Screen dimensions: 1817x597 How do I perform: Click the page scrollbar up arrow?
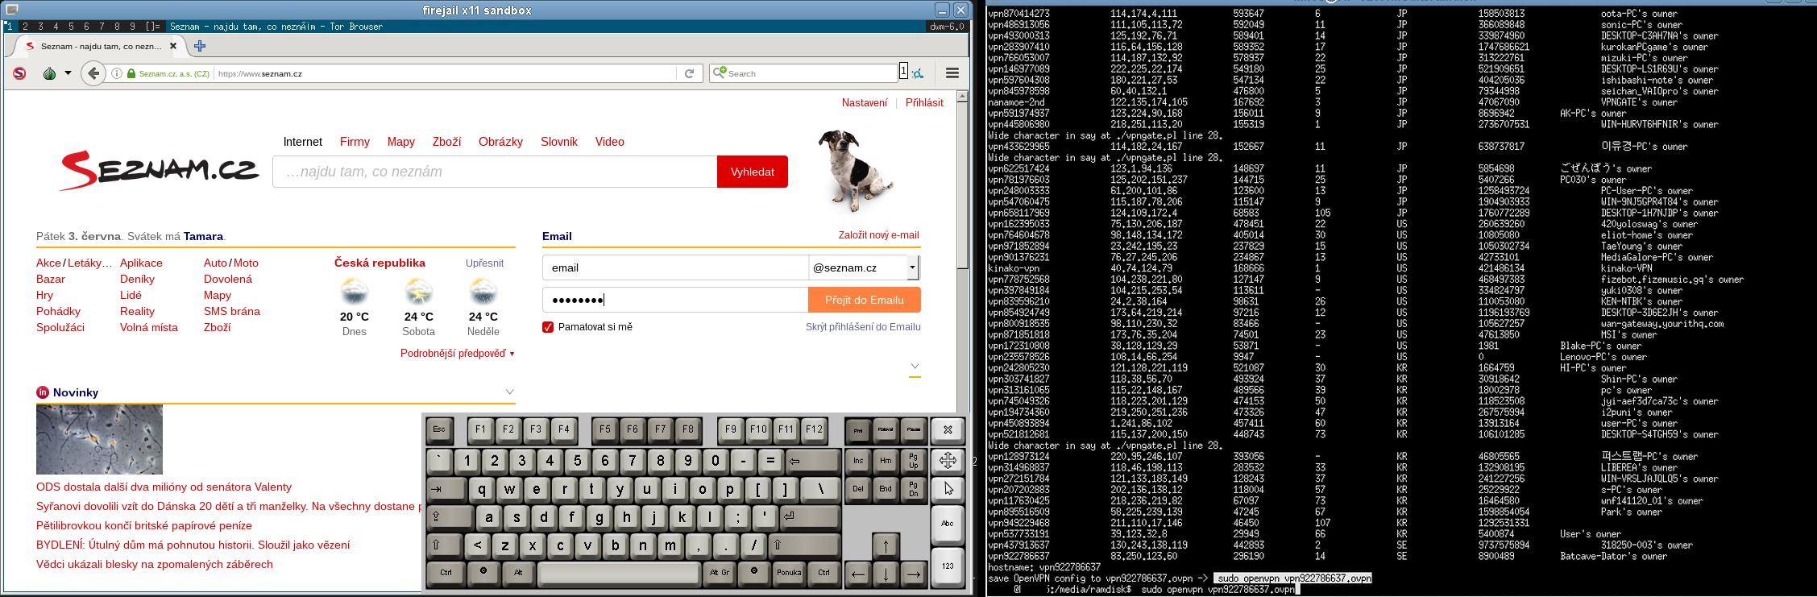click(962, 96)
